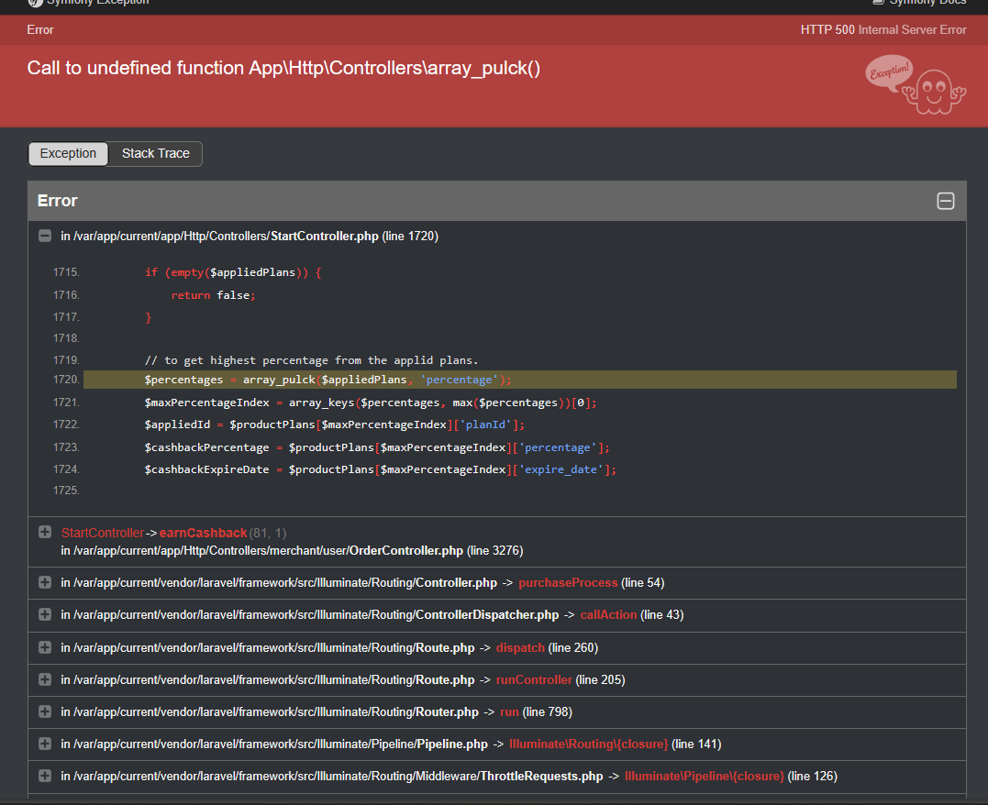Expand the ControllerDispatcher.php callAction trace
The image size is (988, 805).
click(x=44, y=615)
